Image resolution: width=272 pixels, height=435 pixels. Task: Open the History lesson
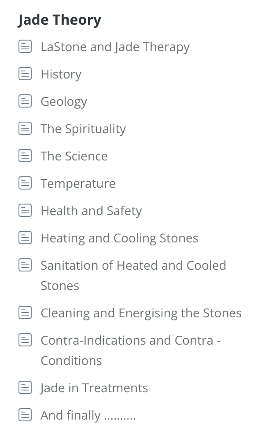(x=61, y=74)
